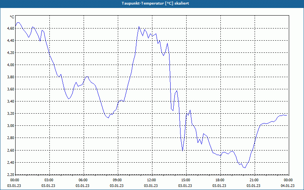Select the '2,20' y-axis label
Screen dimensions: 304x190
pos(11,174)
